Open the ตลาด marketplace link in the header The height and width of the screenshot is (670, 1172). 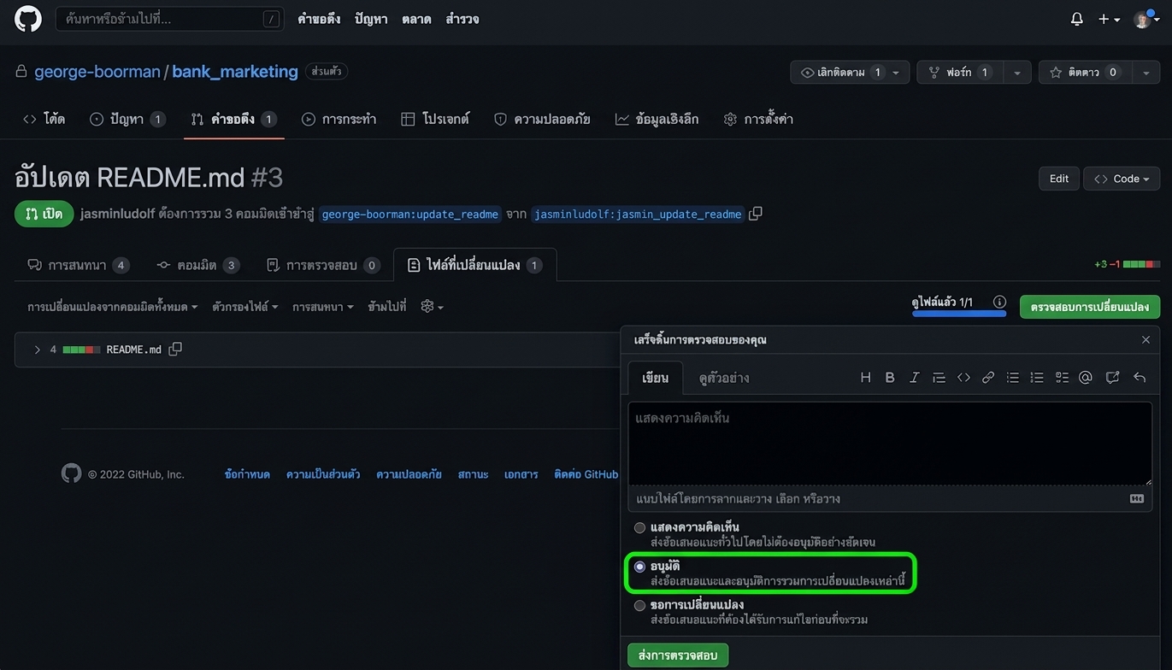(x=416, y=19)
